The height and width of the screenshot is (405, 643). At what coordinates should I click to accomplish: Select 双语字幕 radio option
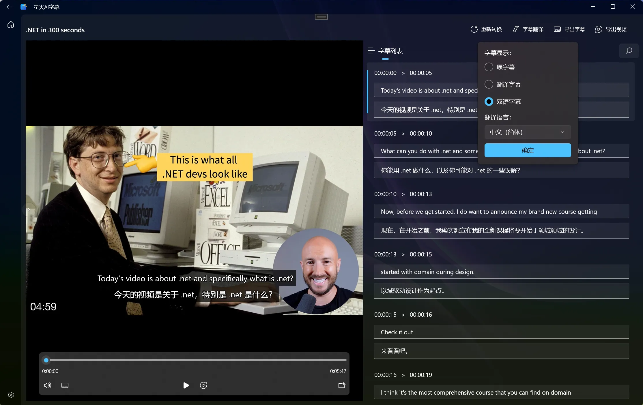click(489, 102)
